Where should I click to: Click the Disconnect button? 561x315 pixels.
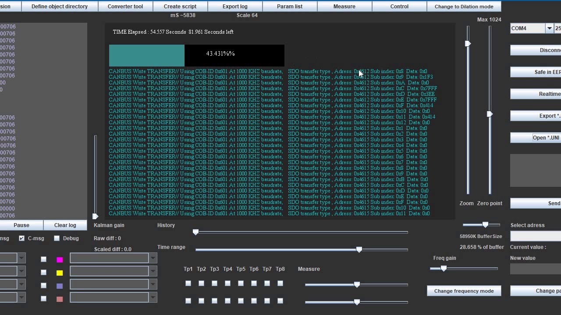536,50
